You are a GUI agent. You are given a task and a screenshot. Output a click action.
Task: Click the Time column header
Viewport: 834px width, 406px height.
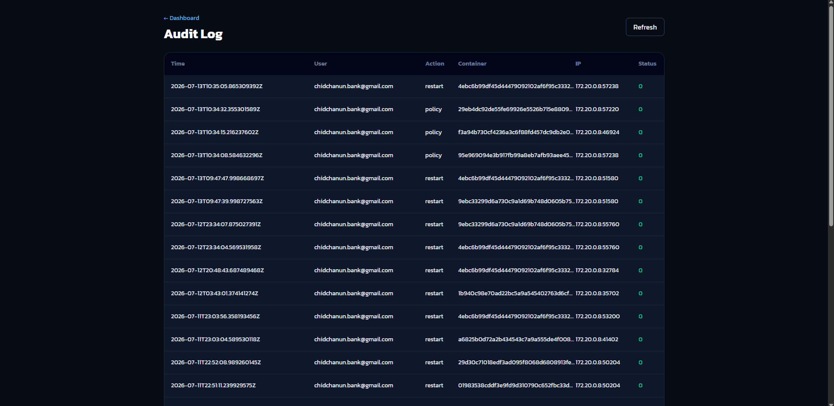[178, 63]
